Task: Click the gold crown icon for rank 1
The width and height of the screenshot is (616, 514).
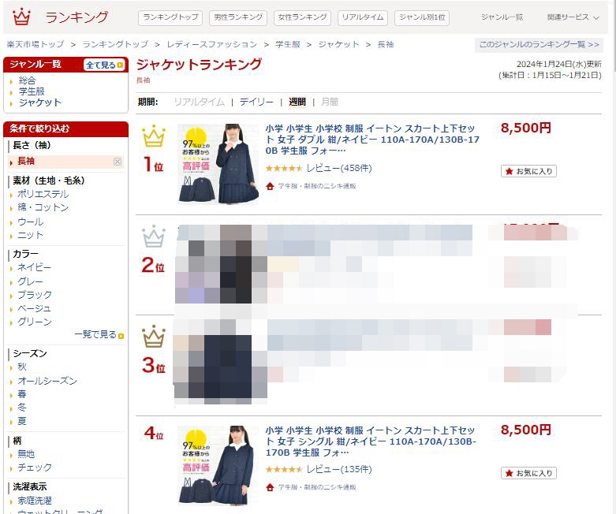Action: coord(154,136)
